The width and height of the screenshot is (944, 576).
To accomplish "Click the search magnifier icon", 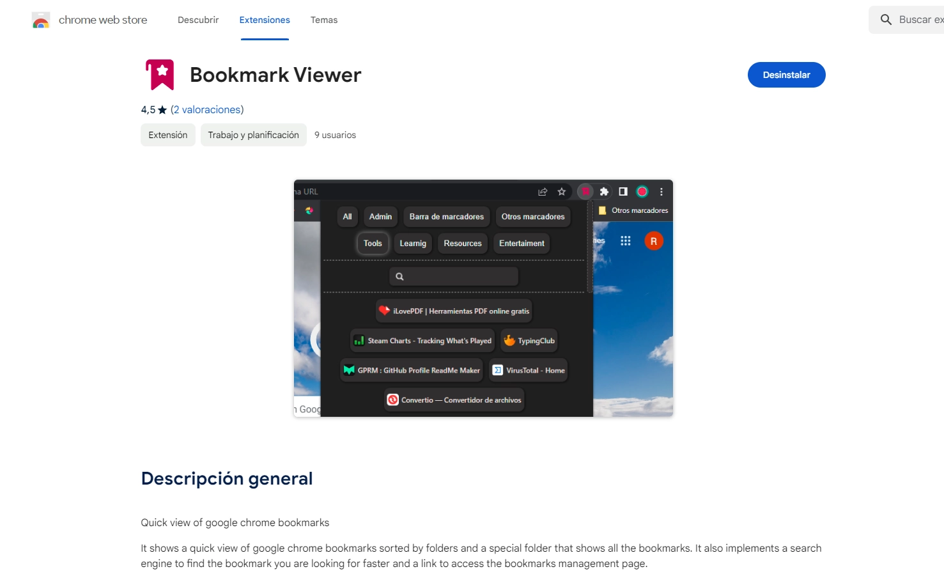I will (x=886, y=20).
